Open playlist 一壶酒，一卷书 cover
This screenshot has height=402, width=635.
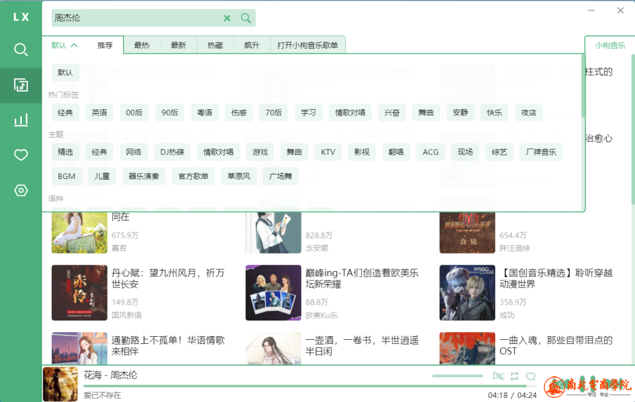pos(273,348)
